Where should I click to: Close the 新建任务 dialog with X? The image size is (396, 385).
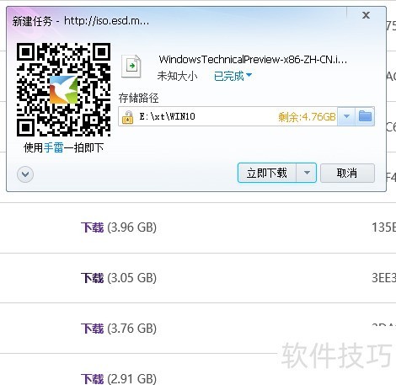[366, 15]
